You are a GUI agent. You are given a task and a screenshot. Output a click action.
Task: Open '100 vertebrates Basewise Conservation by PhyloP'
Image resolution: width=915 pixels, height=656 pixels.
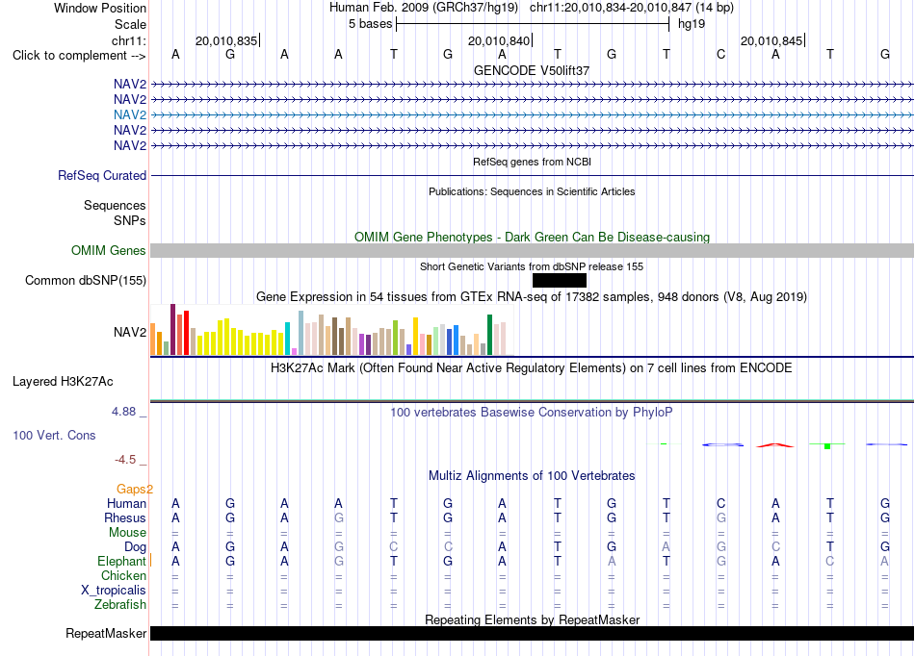pos(532,413)
